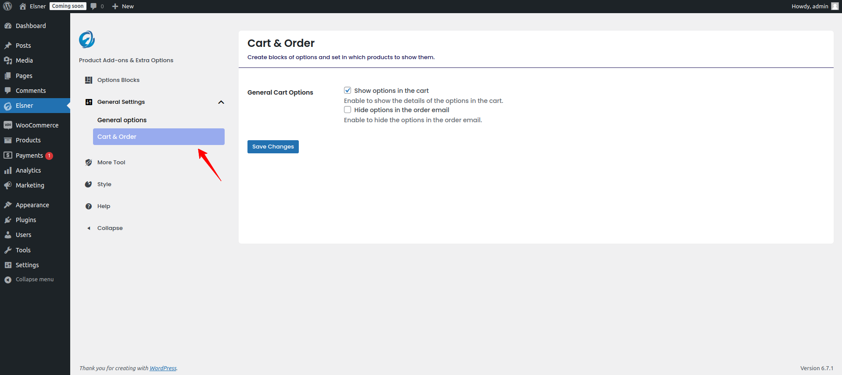
Task: Collapse the plugin side panel
Action: 110,228
